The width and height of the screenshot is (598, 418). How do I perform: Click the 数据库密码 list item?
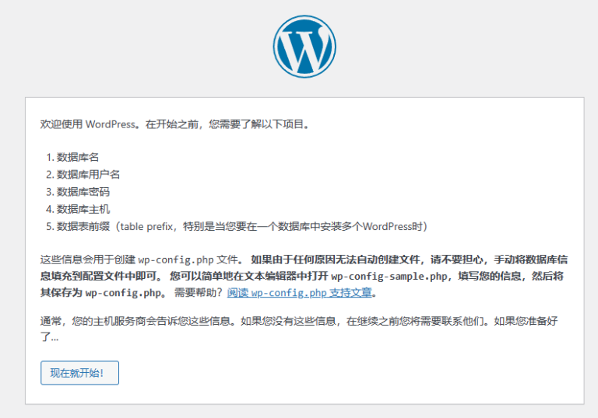[83, 191]
